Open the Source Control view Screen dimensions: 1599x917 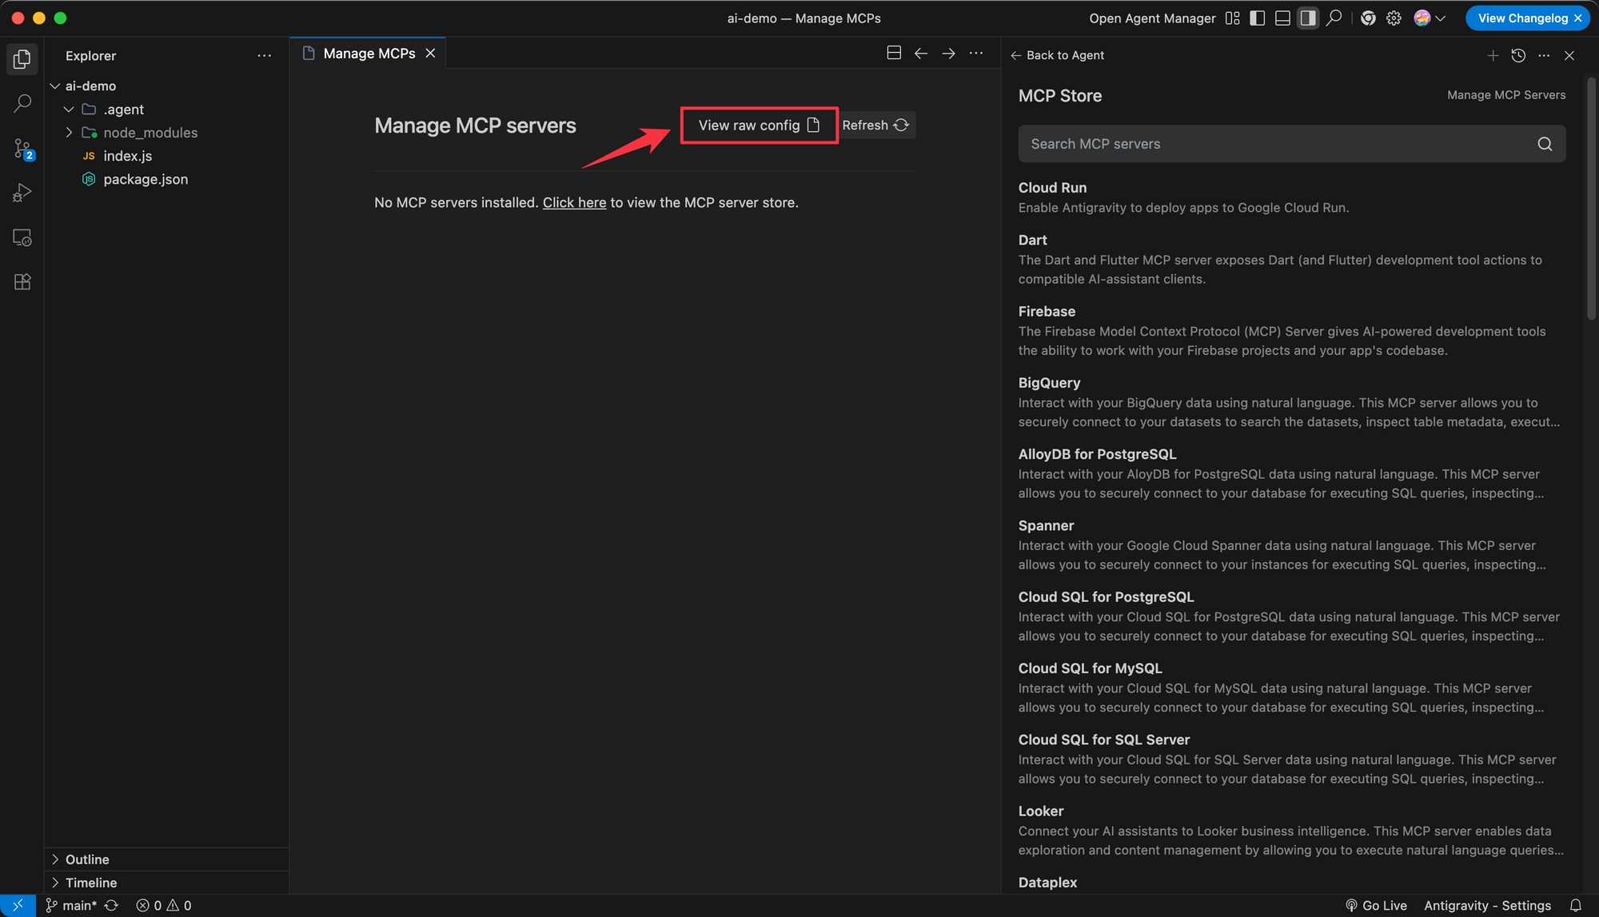pyautogui.click(x=22, y=148)
